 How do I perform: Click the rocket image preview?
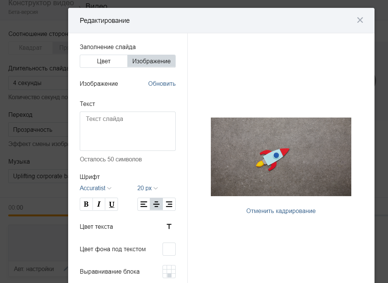(281, 157)
